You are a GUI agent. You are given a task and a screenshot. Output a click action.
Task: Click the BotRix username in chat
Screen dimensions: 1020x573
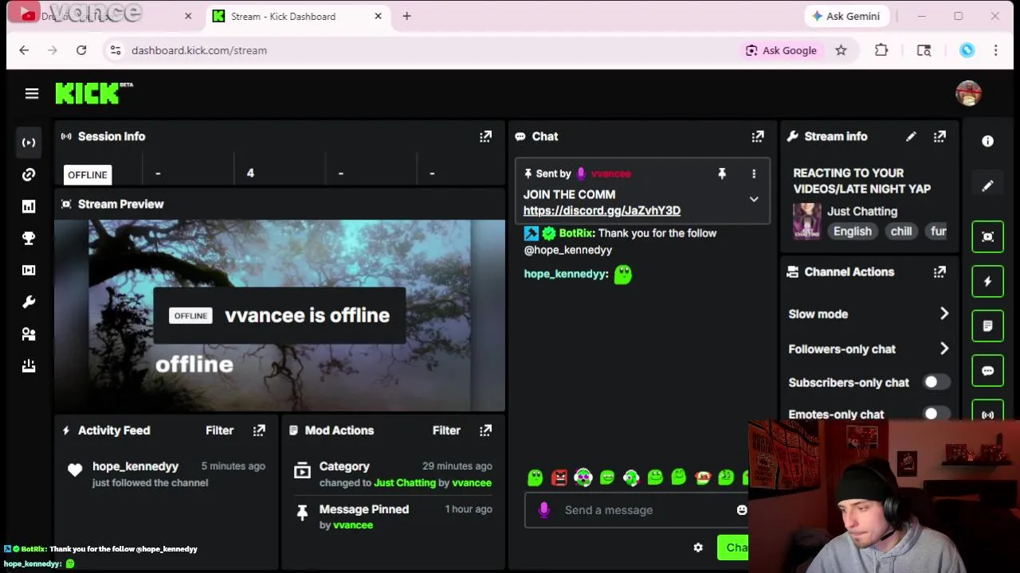(576, 233)
